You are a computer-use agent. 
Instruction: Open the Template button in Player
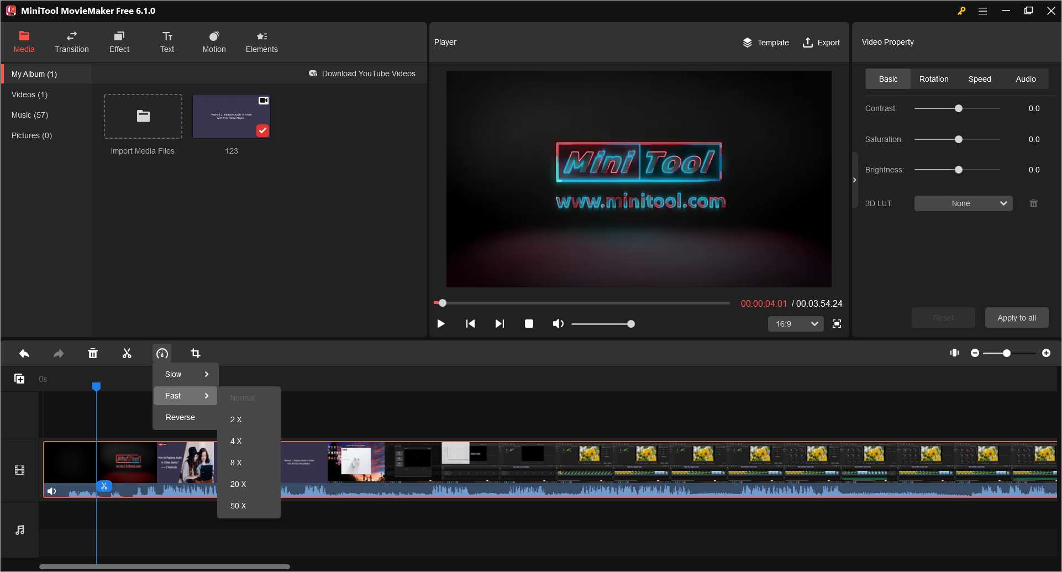click(766, 43)
